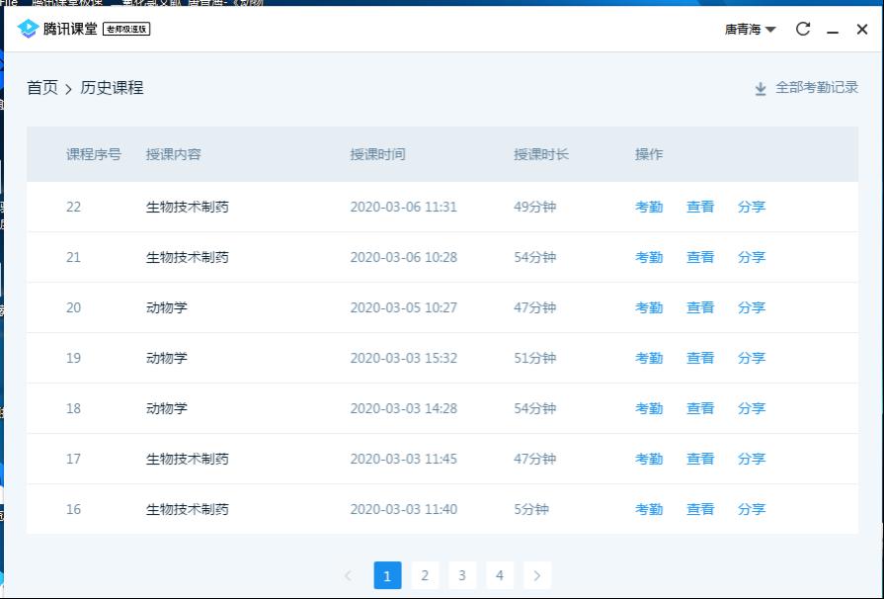
Task: Click previous page arrow in pagination
Action: pyautogui.click(x=348, y=575)
